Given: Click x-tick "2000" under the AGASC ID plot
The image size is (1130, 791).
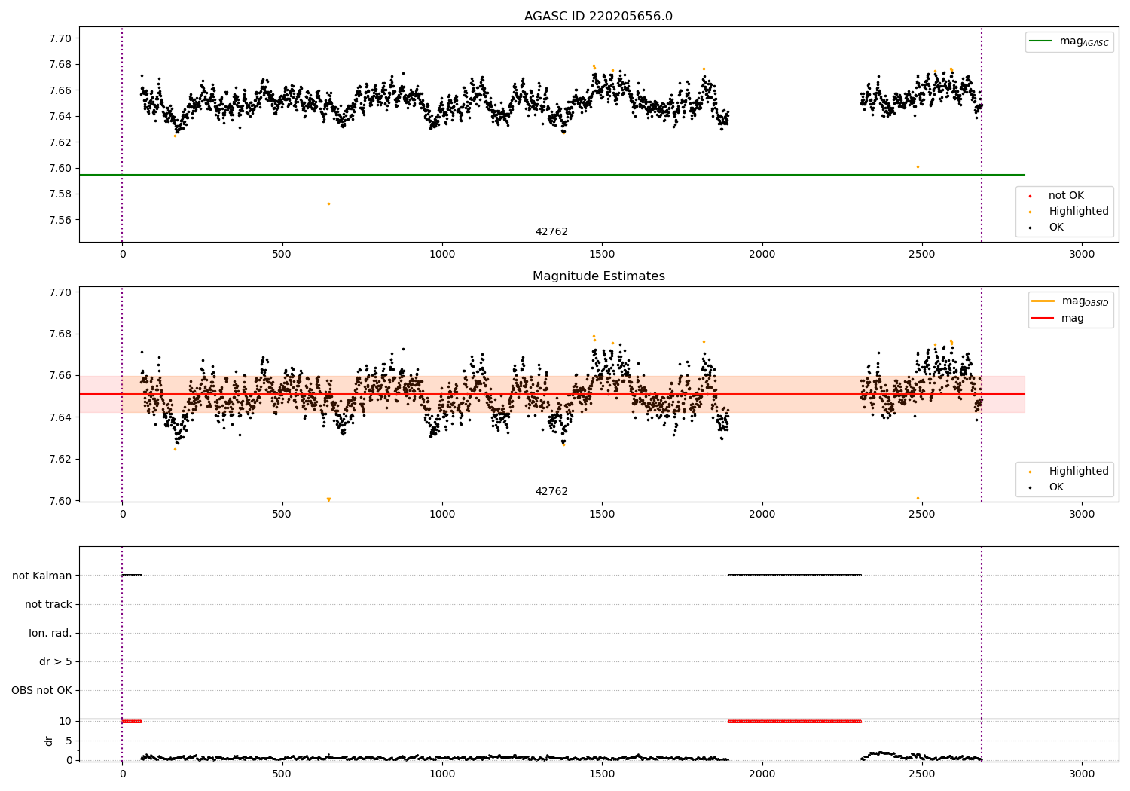Looking at the screenshot, I should pyautogui.click(x=762, y=254).
